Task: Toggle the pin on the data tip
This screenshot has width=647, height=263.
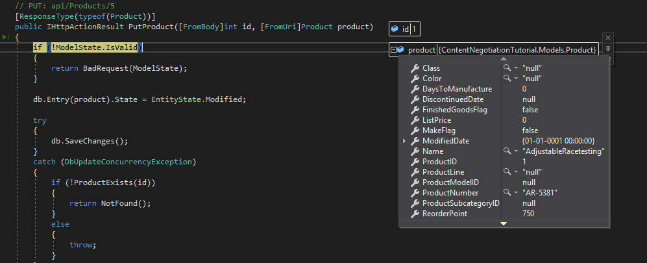Action: point(607,49)
